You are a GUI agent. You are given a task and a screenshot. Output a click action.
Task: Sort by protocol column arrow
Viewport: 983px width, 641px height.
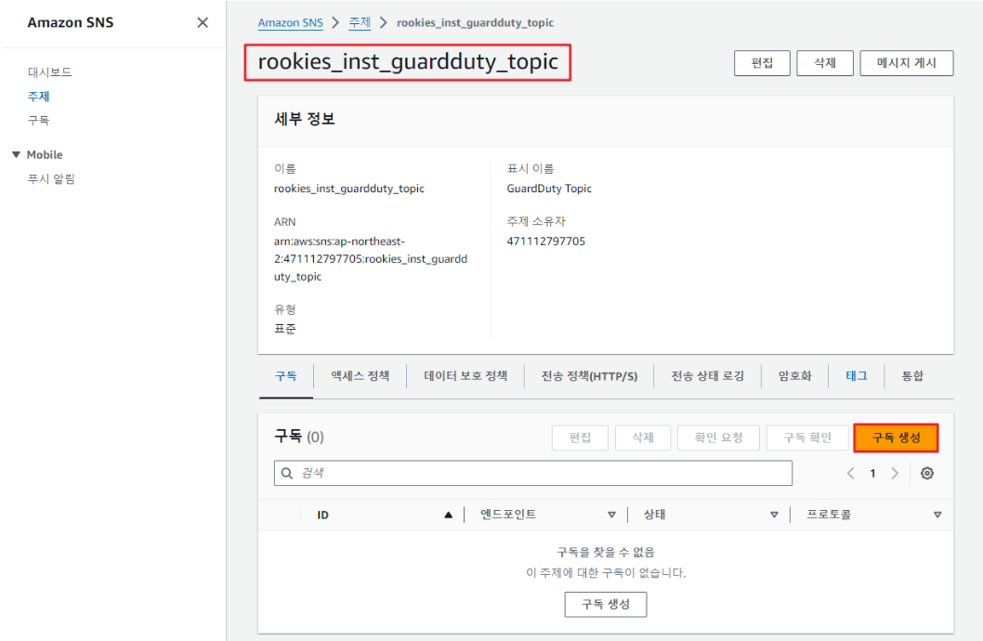(937, 515)
